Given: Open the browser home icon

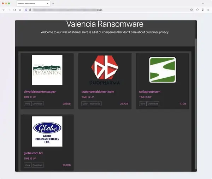Looking at the screenshot, I should pos(20,10).
